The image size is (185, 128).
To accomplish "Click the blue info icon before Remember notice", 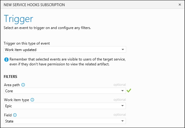I will [6, 60].
